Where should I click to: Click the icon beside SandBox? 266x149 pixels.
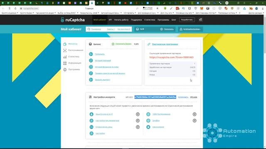pyautogui.click(x=148, y=120)
